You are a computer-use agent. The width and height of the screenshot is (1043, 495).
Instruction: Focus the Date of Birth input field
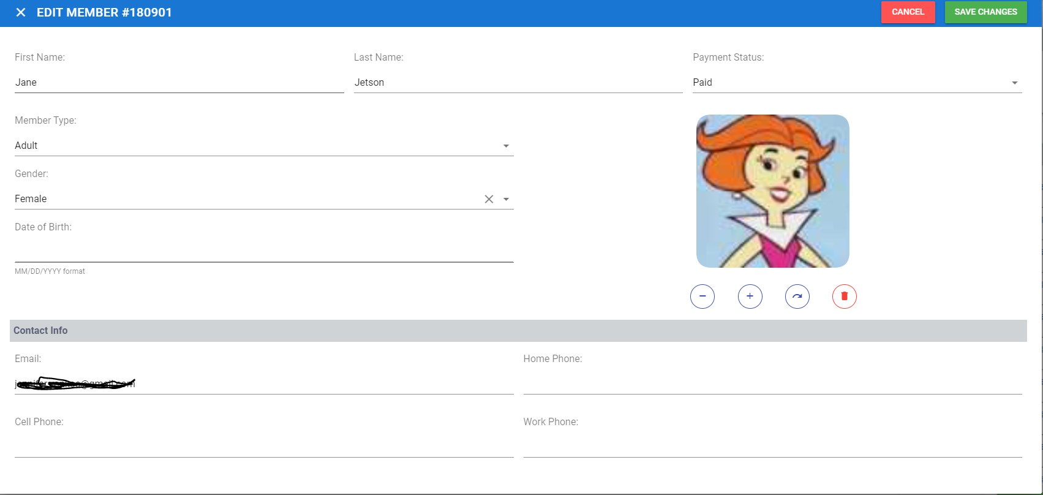[264, 252]
